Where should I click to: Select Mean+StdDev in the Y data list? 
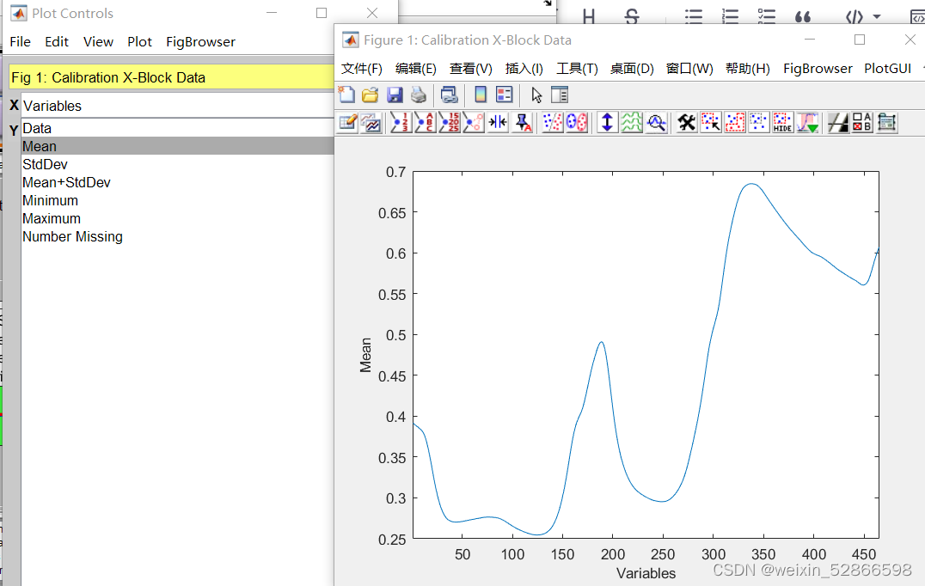click(66, 182)
